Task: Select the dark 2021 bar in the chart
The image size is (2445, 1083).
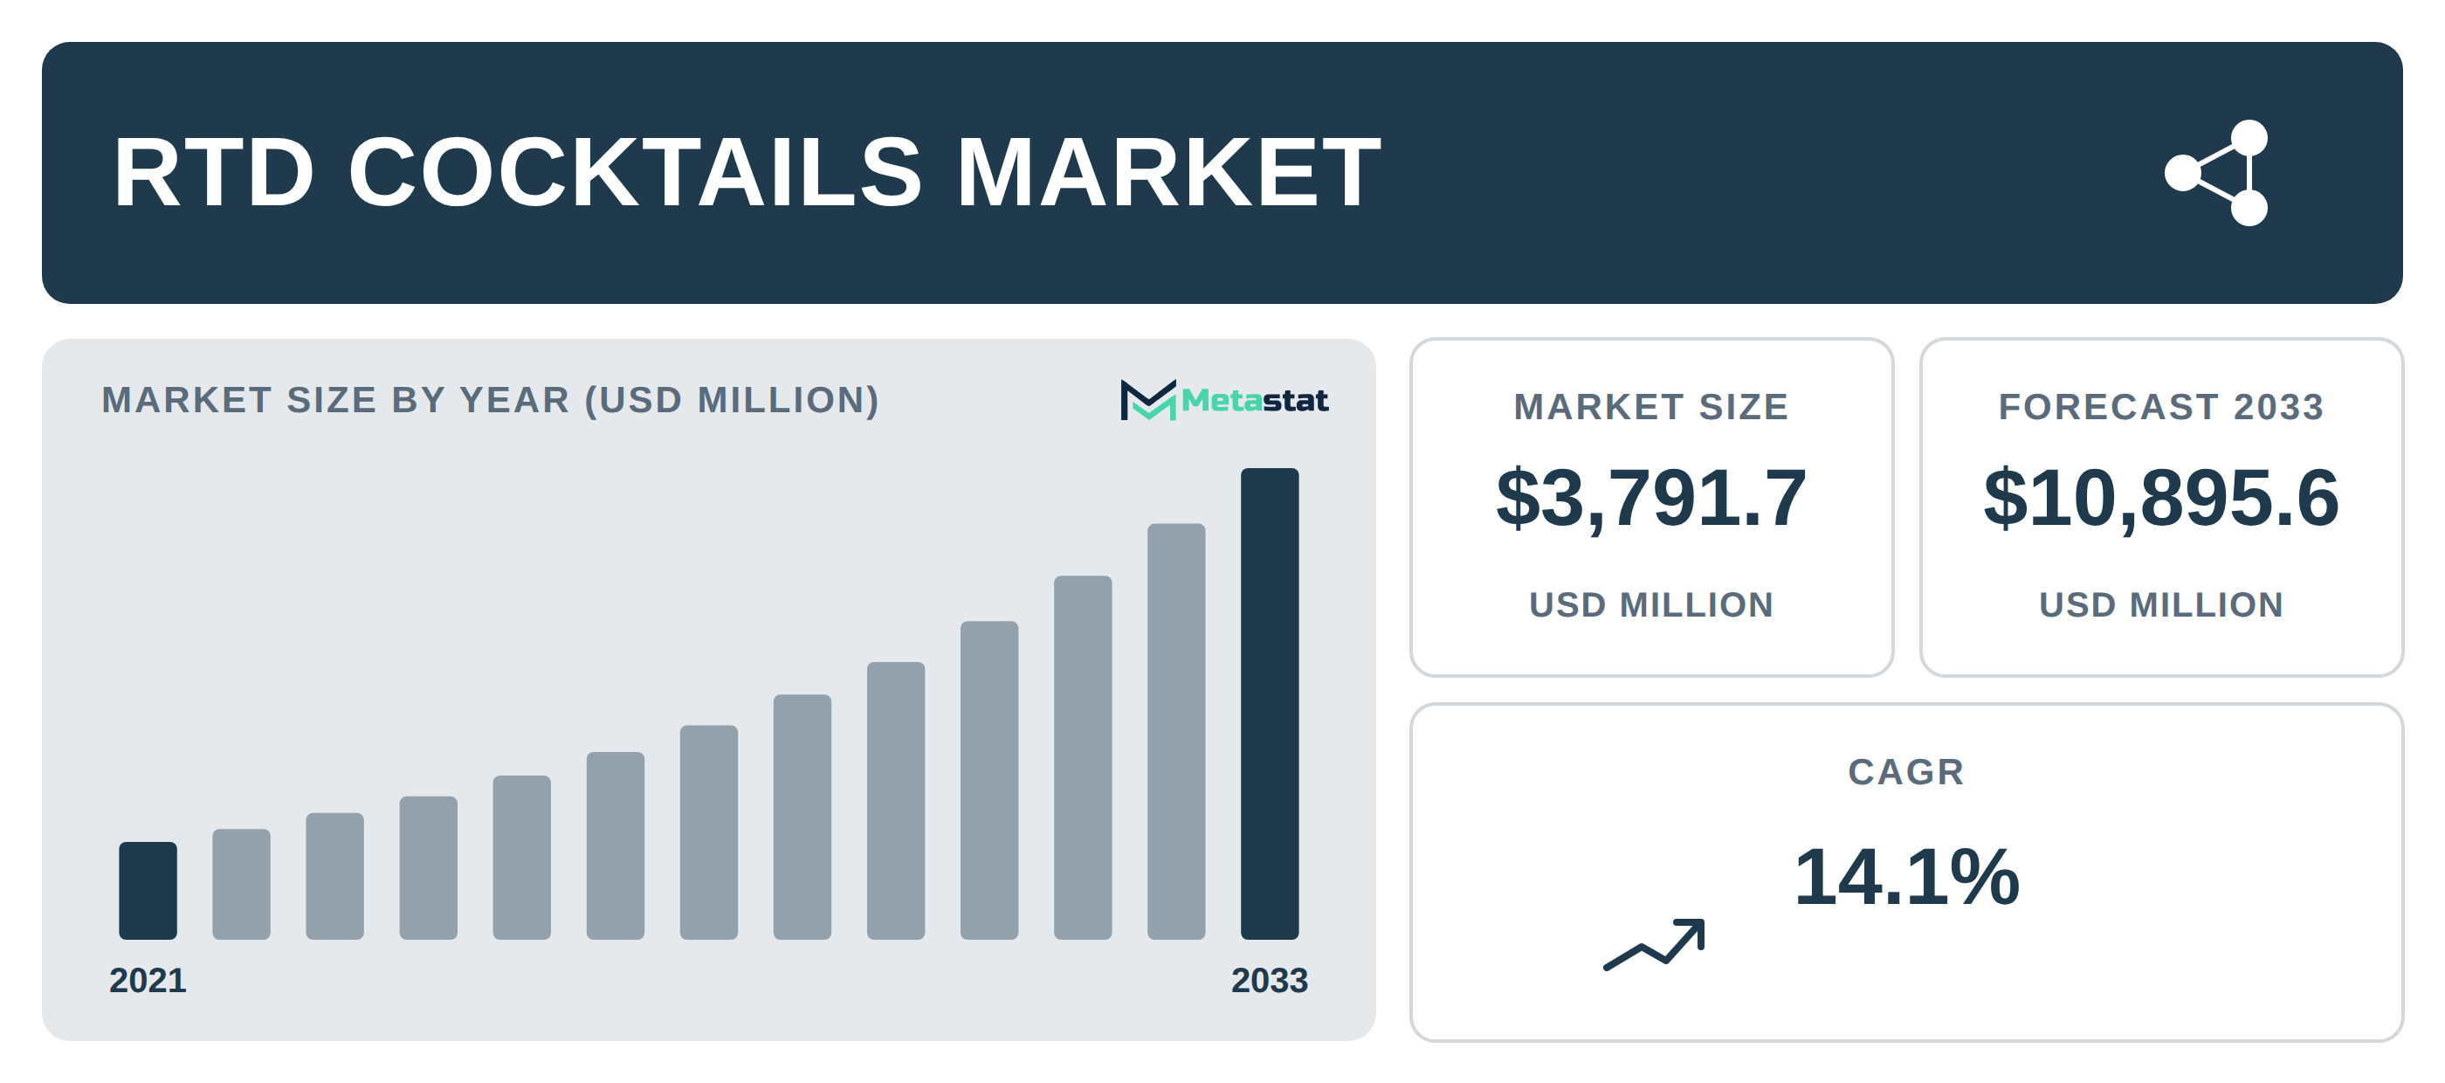Action: click(148, 890)
